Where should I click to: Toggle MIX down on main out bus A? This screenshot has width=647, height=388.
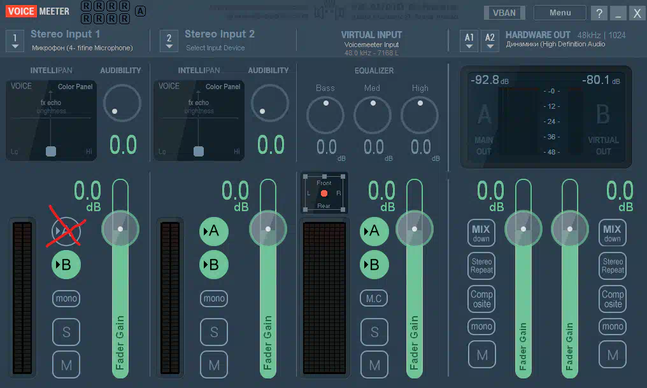[x=481, y=233]
